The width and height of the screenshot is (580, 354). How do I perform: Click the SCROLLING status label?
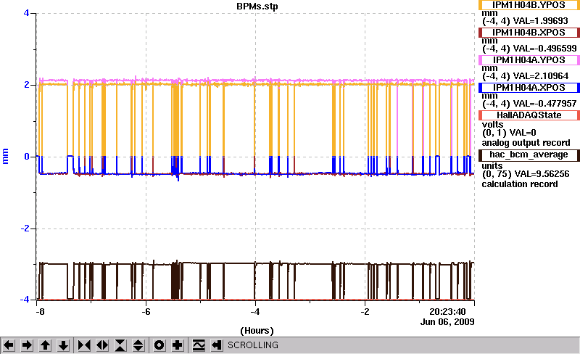[x=252, y=345]
